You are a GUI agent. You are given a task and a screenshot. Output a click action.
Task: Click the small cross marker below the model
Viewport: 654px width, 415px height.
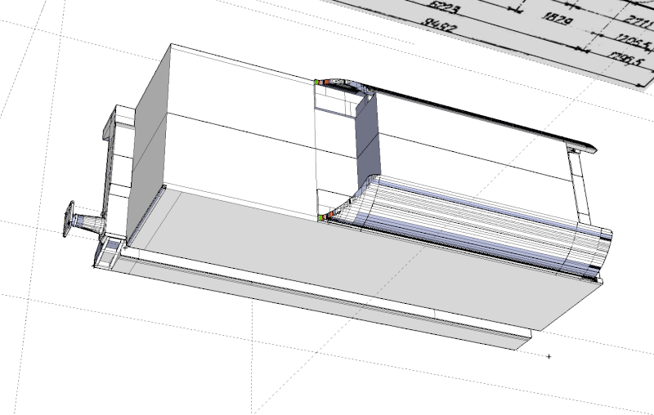pos(549,356)
